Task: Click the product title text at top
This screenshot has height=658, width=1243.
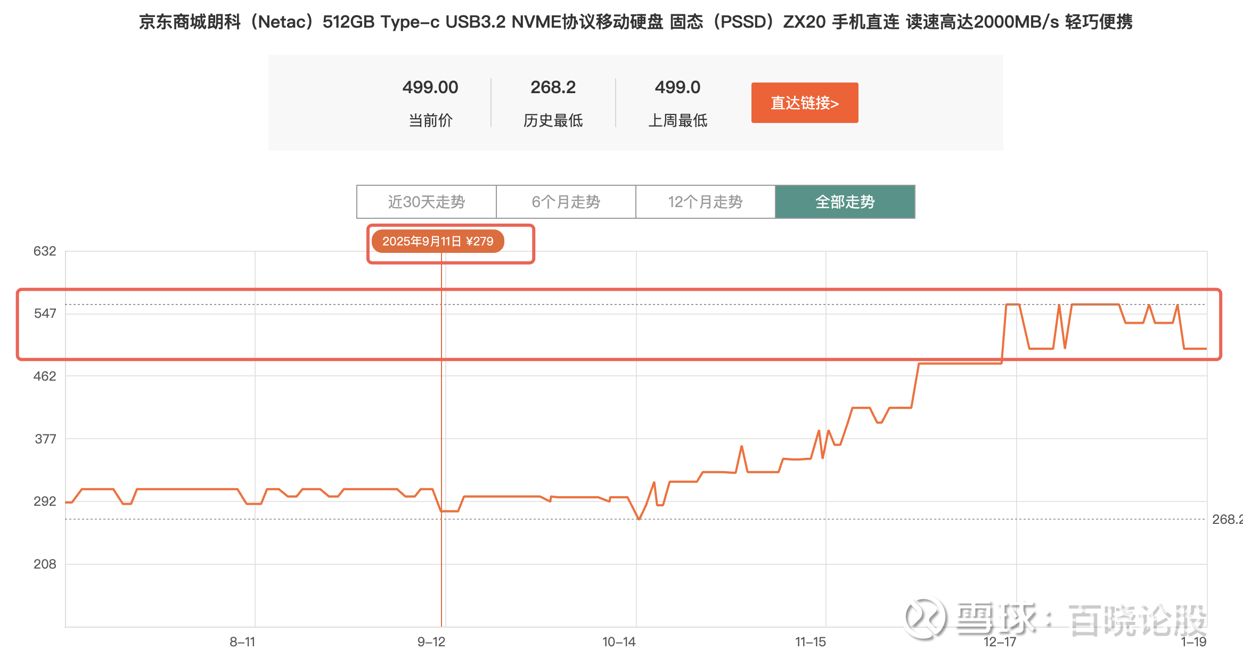Action: click(635, 22)
